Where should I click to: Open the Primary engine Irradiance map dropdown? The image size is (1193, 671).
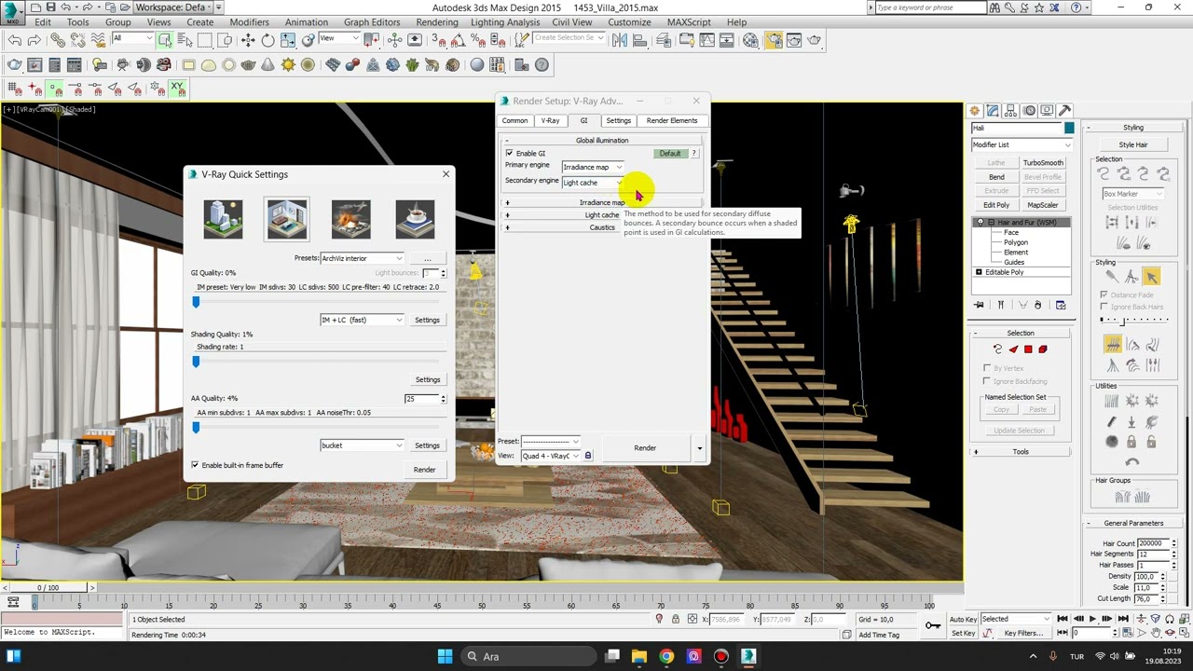593,167
